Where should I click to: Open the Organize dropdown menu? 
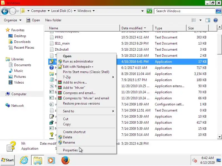[12, 20]
